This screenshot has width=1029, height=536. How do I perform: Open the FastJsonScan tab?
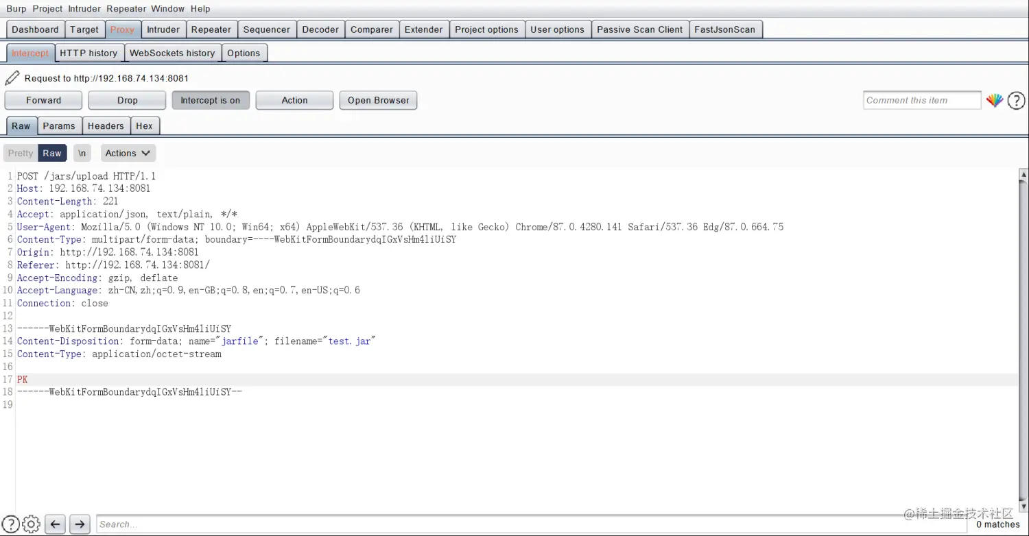[x=725, y=29]
